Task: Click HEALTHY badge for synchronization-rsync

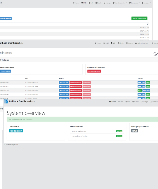Action: pos(119,131)
